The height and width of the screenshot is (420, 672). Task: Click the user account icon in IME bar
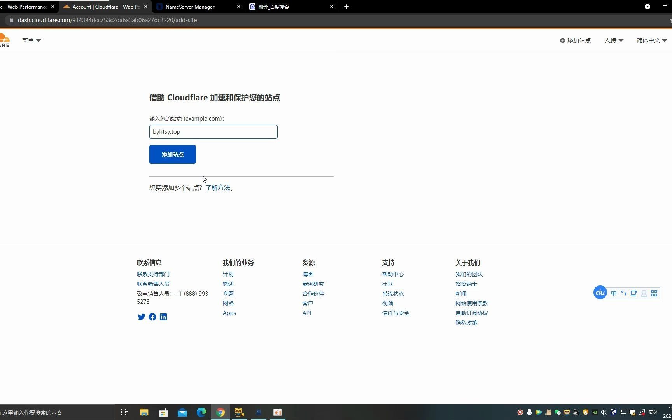point(644,293)
